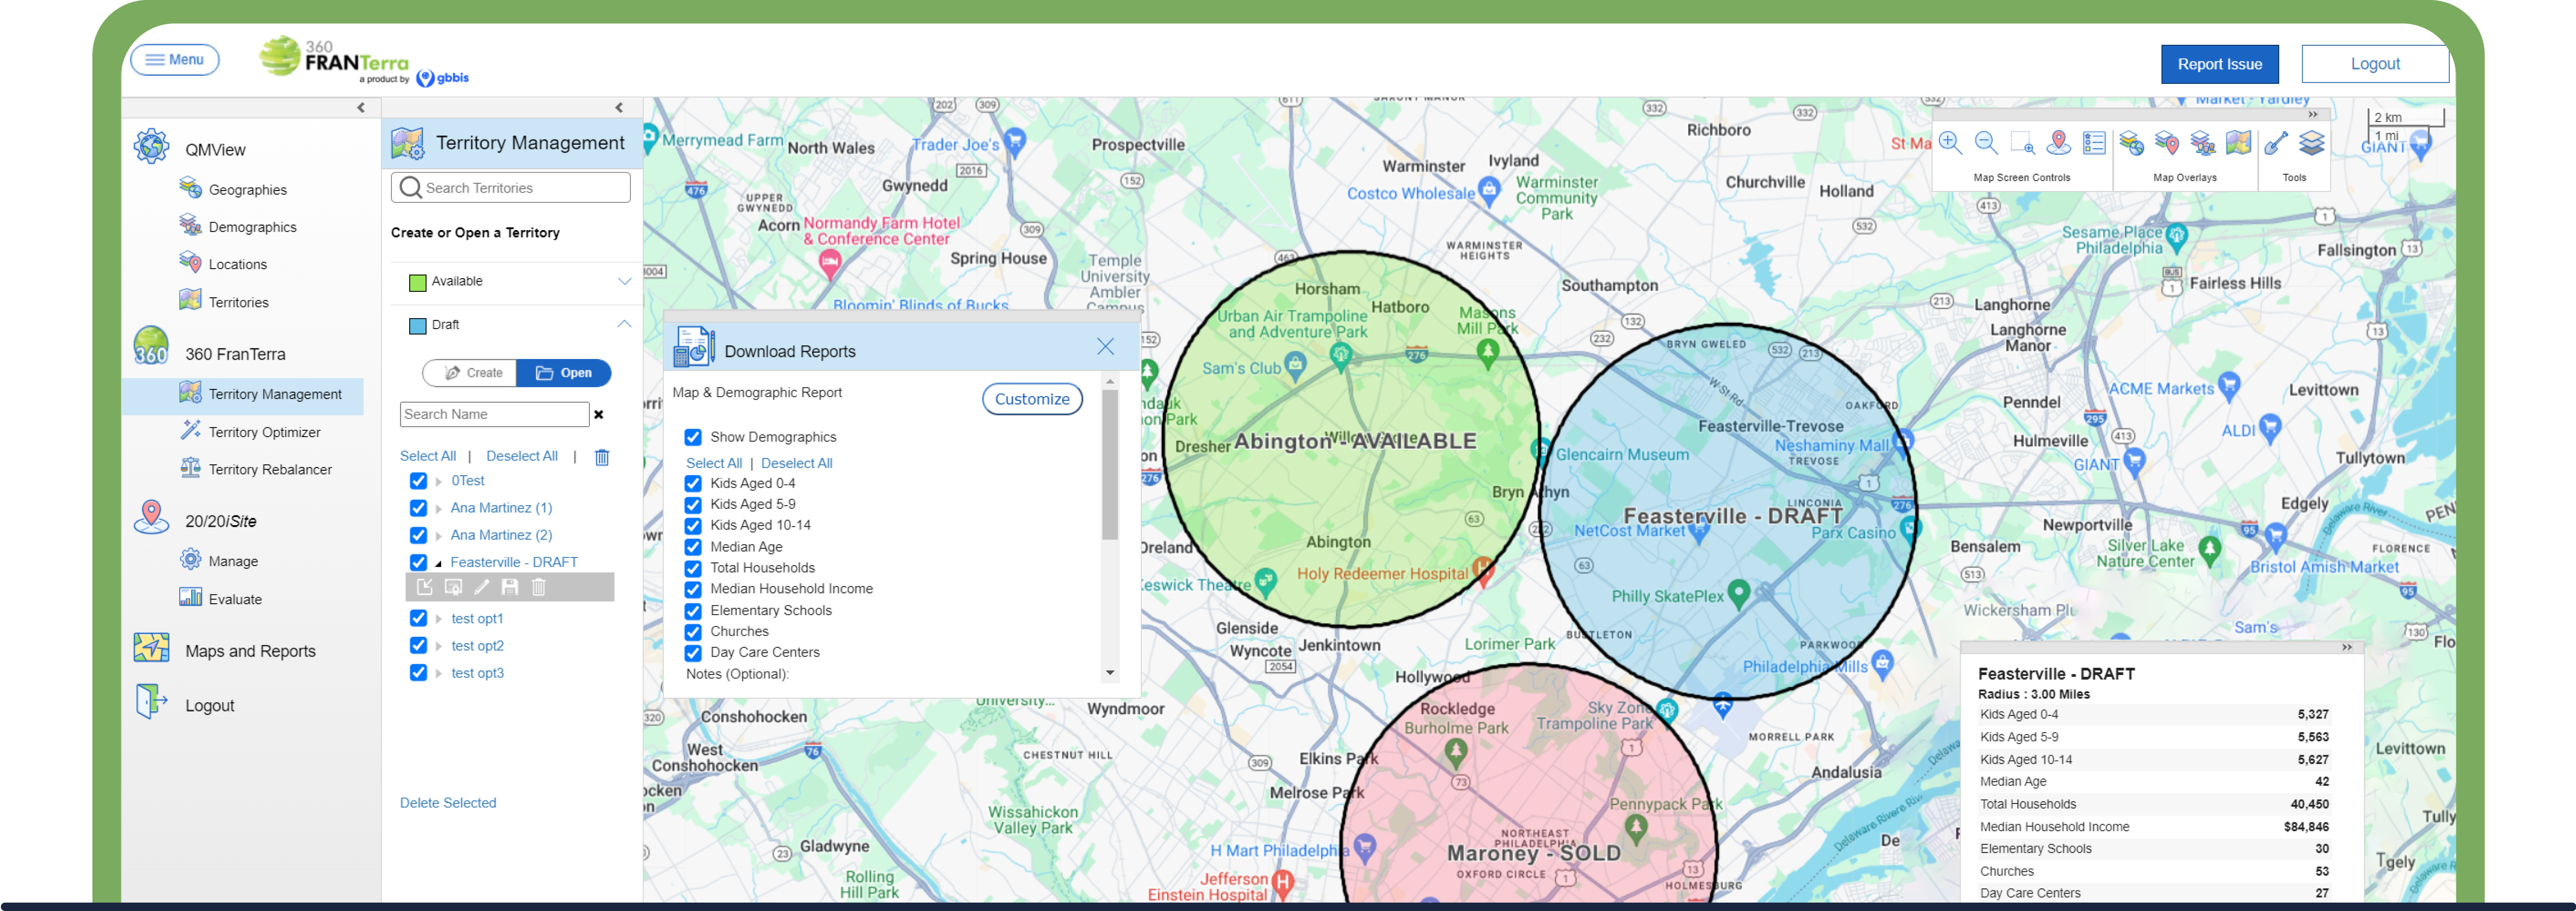Collapse the left navigation sidebar arrow
This screenshot has width=2576, height=911.
click(x=361, y=108)
